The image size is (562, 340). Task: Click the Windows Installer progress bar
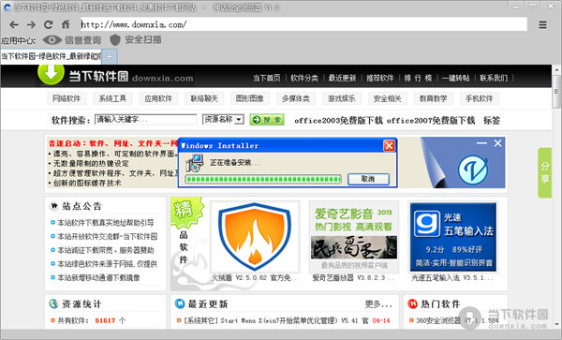[x=263, y=179]
